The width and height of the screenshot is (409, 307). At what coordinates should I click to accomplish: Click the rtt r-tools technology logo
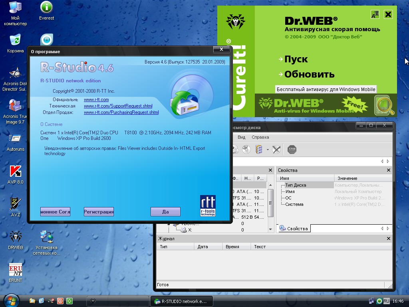pyautogui.click(x=208, y=206)
